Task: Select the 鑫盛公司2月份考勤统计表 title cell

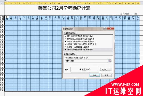Action: 64,8
